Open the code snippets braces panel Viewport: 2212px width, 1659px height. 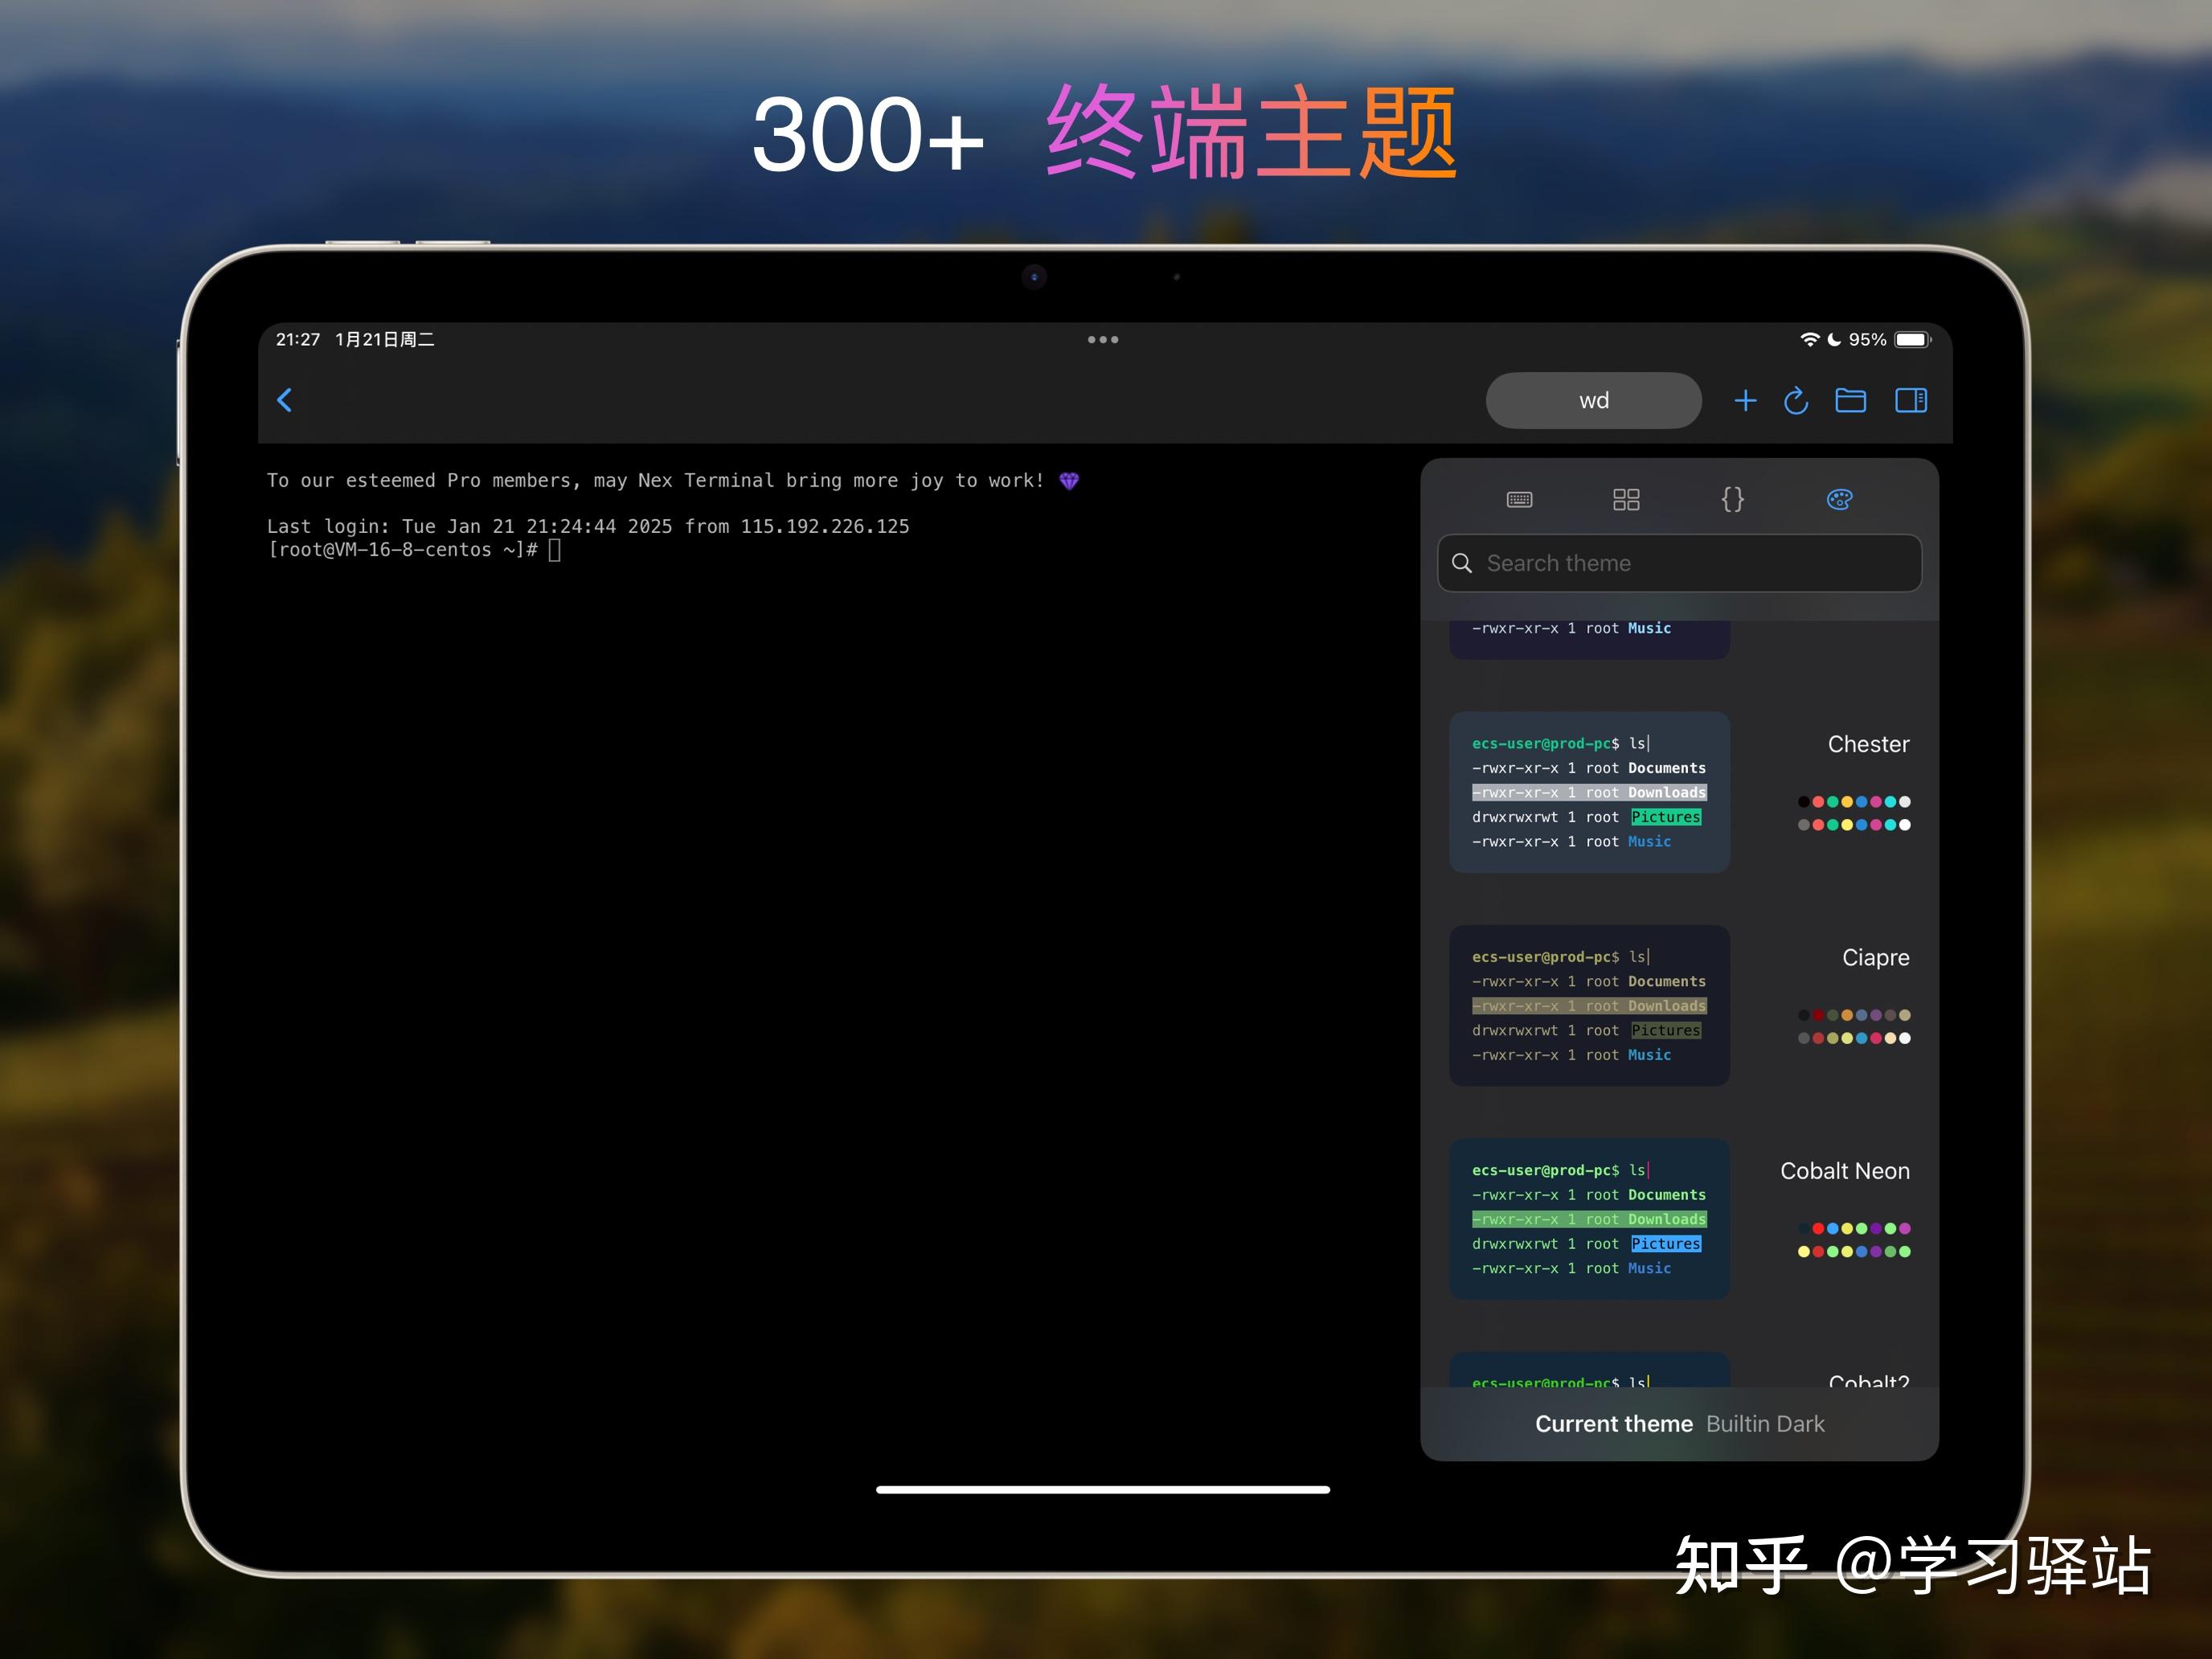coord(1733,499)
